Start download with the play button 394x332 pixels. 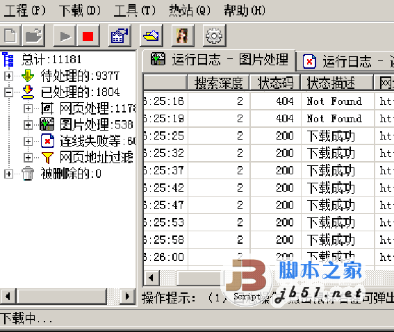65,36
